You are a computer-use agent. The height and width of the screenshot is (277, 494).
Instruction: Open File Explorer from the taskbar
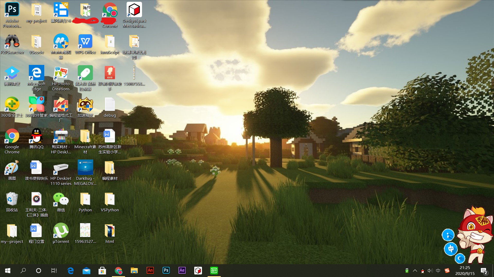coord(134,271)
